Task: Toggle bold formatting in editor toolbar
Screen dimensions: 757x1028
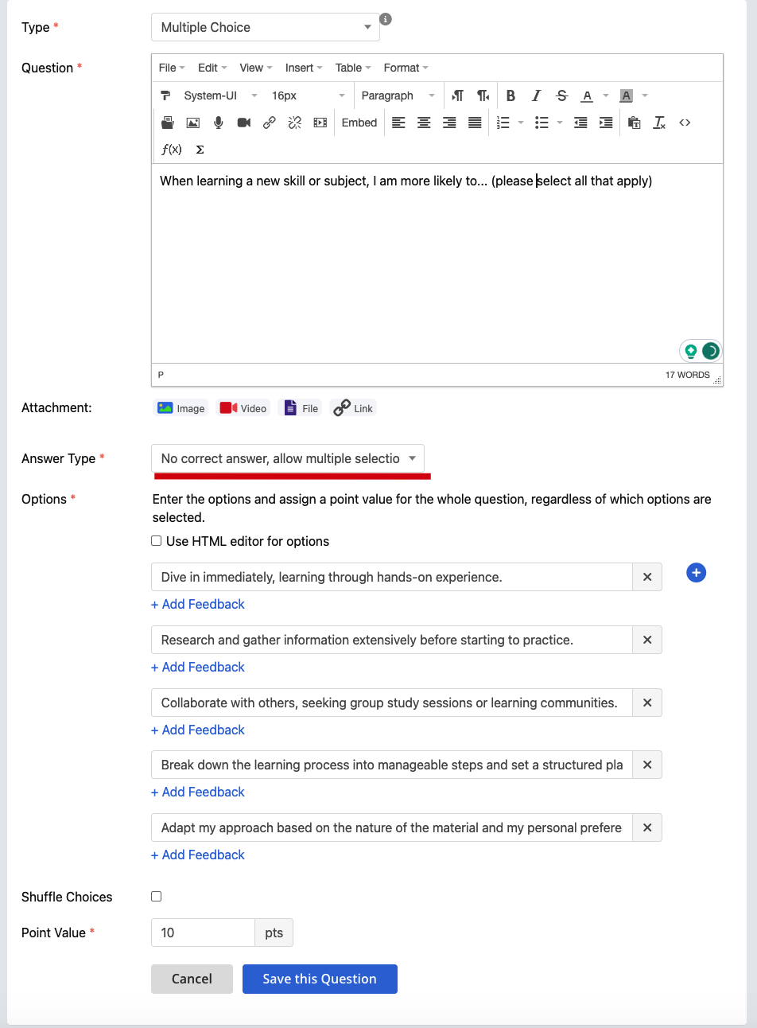Action: [510, 95]
